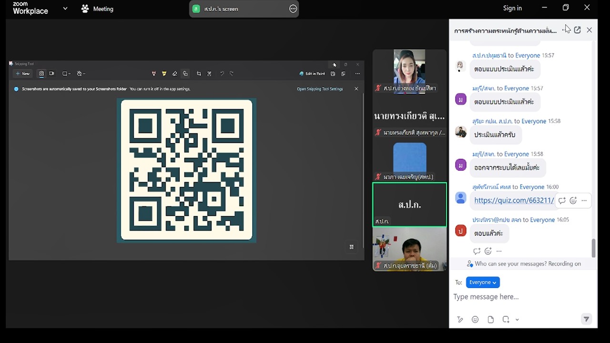The image size is (610, 343).
Task: Click the attach file icon in chat
Action: [490, 320]
